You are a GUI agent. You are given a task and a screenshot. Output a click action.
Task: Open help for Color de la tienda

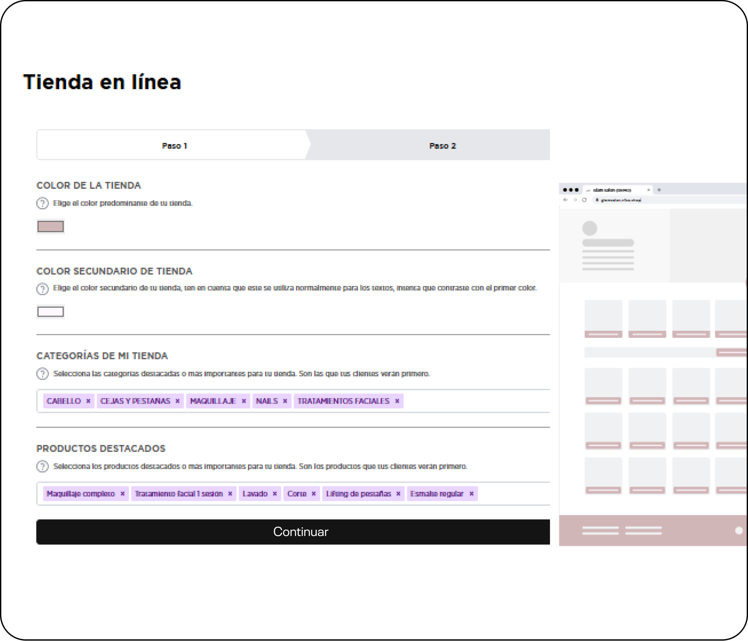pyautogui.click(x=42, y=203)
